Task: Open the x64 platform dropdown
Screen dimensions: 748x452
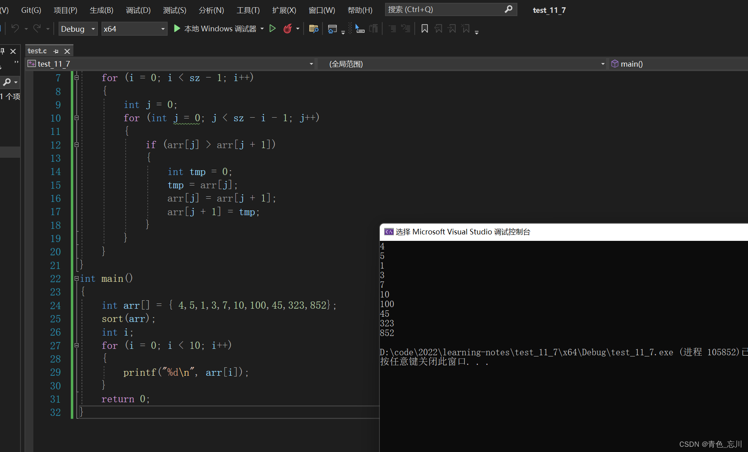Action: point(162,29)
